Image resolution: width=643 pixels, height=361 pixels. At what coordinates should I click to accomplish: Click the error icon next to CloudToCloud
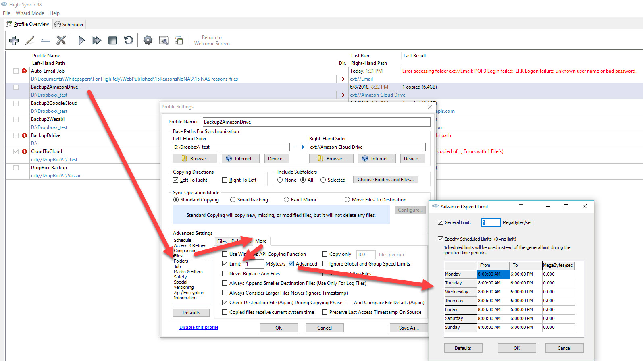coord(24,151)
